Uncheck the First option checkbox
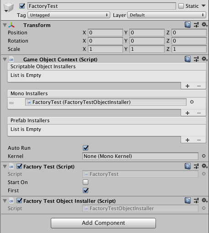 (86, 190)
